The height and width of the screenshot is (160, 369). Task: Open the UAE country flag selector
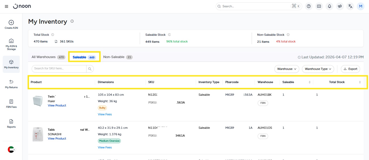tap(11, 150)
